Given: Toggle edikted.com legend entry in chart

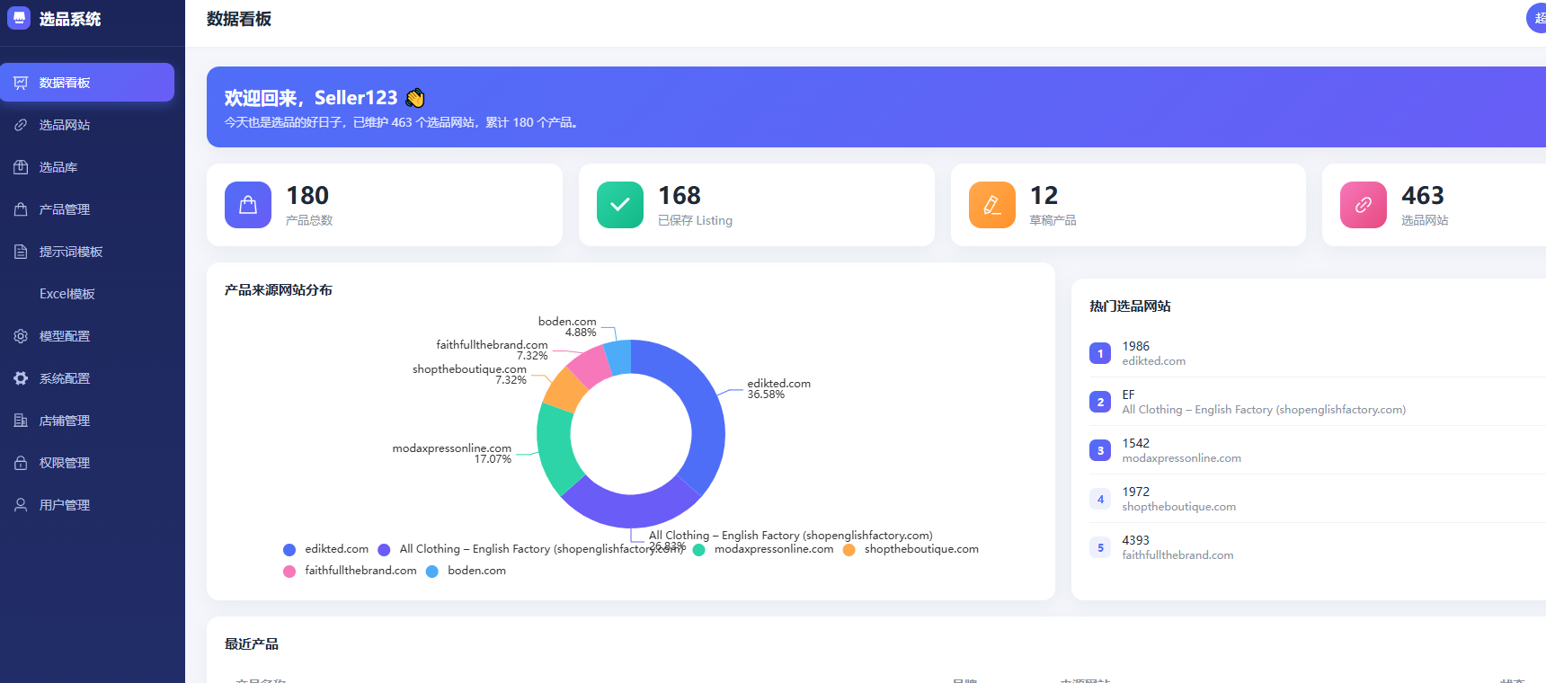Looking at the screenshot, I should tap(325, 549).
